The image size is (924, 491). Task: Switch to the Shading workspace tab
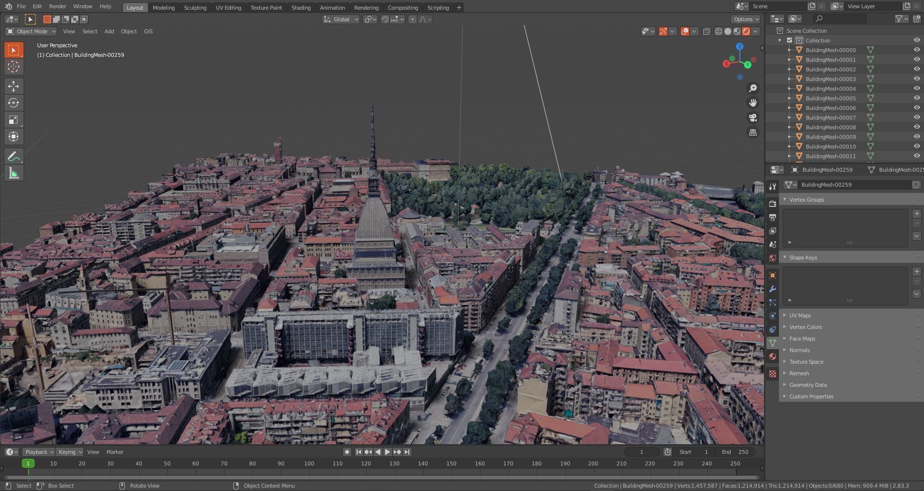point(301,8)
